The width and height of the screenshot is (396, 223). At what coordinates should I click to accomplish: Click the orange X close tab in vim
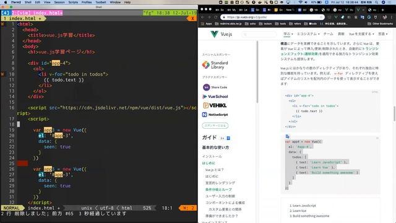tap(192, 19)
